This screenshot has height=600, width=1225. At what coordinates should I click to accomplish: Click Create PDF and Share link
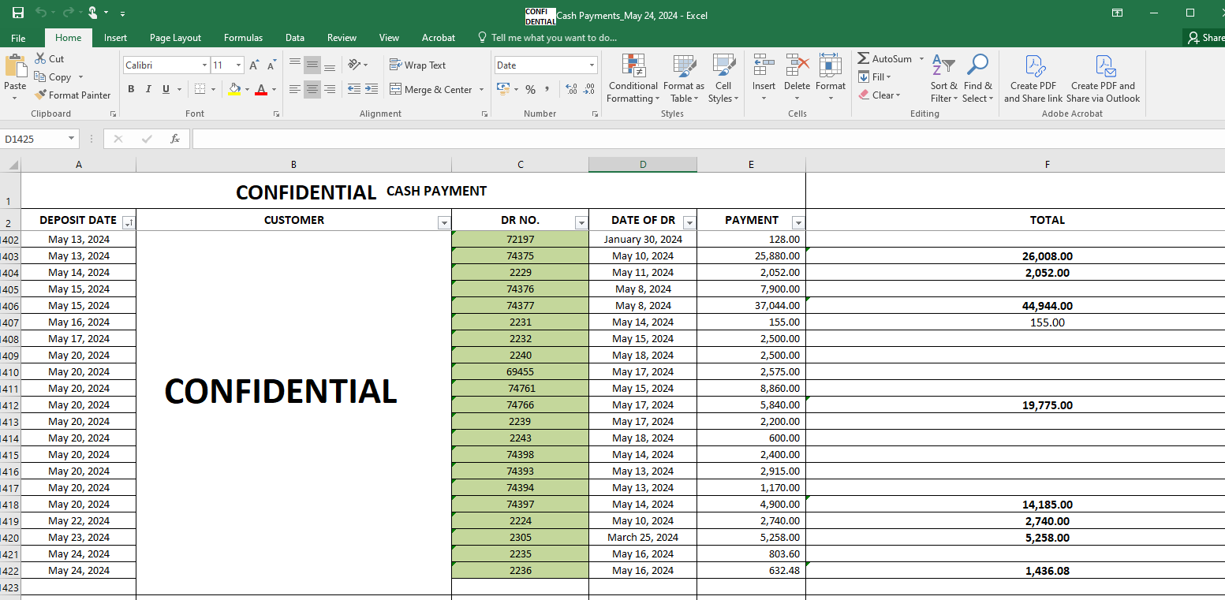pos(1033,79)
